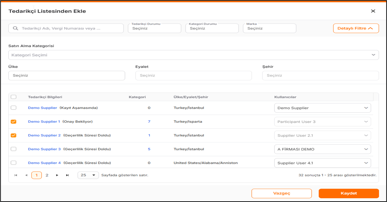Open the Tedarikçi Durumu dropdown

pos(154,28)
